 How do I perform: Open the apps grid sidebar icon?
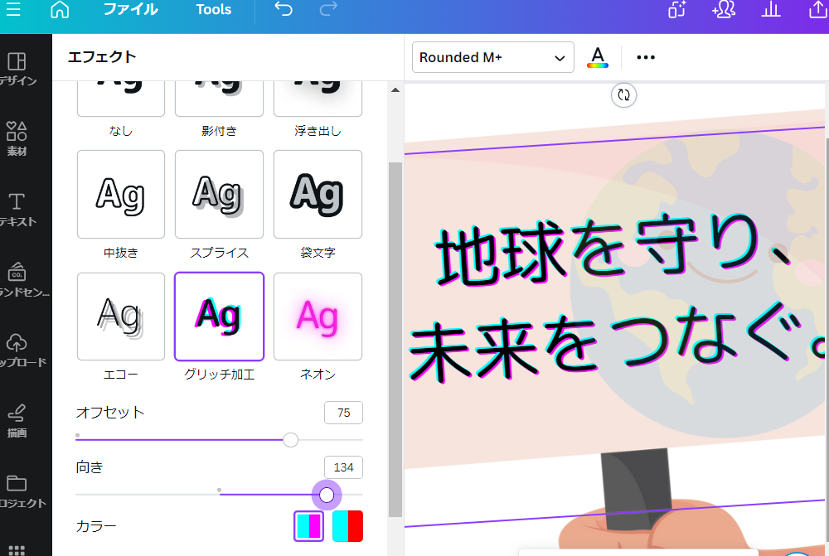pyautogui.click(x=17, y=550)
